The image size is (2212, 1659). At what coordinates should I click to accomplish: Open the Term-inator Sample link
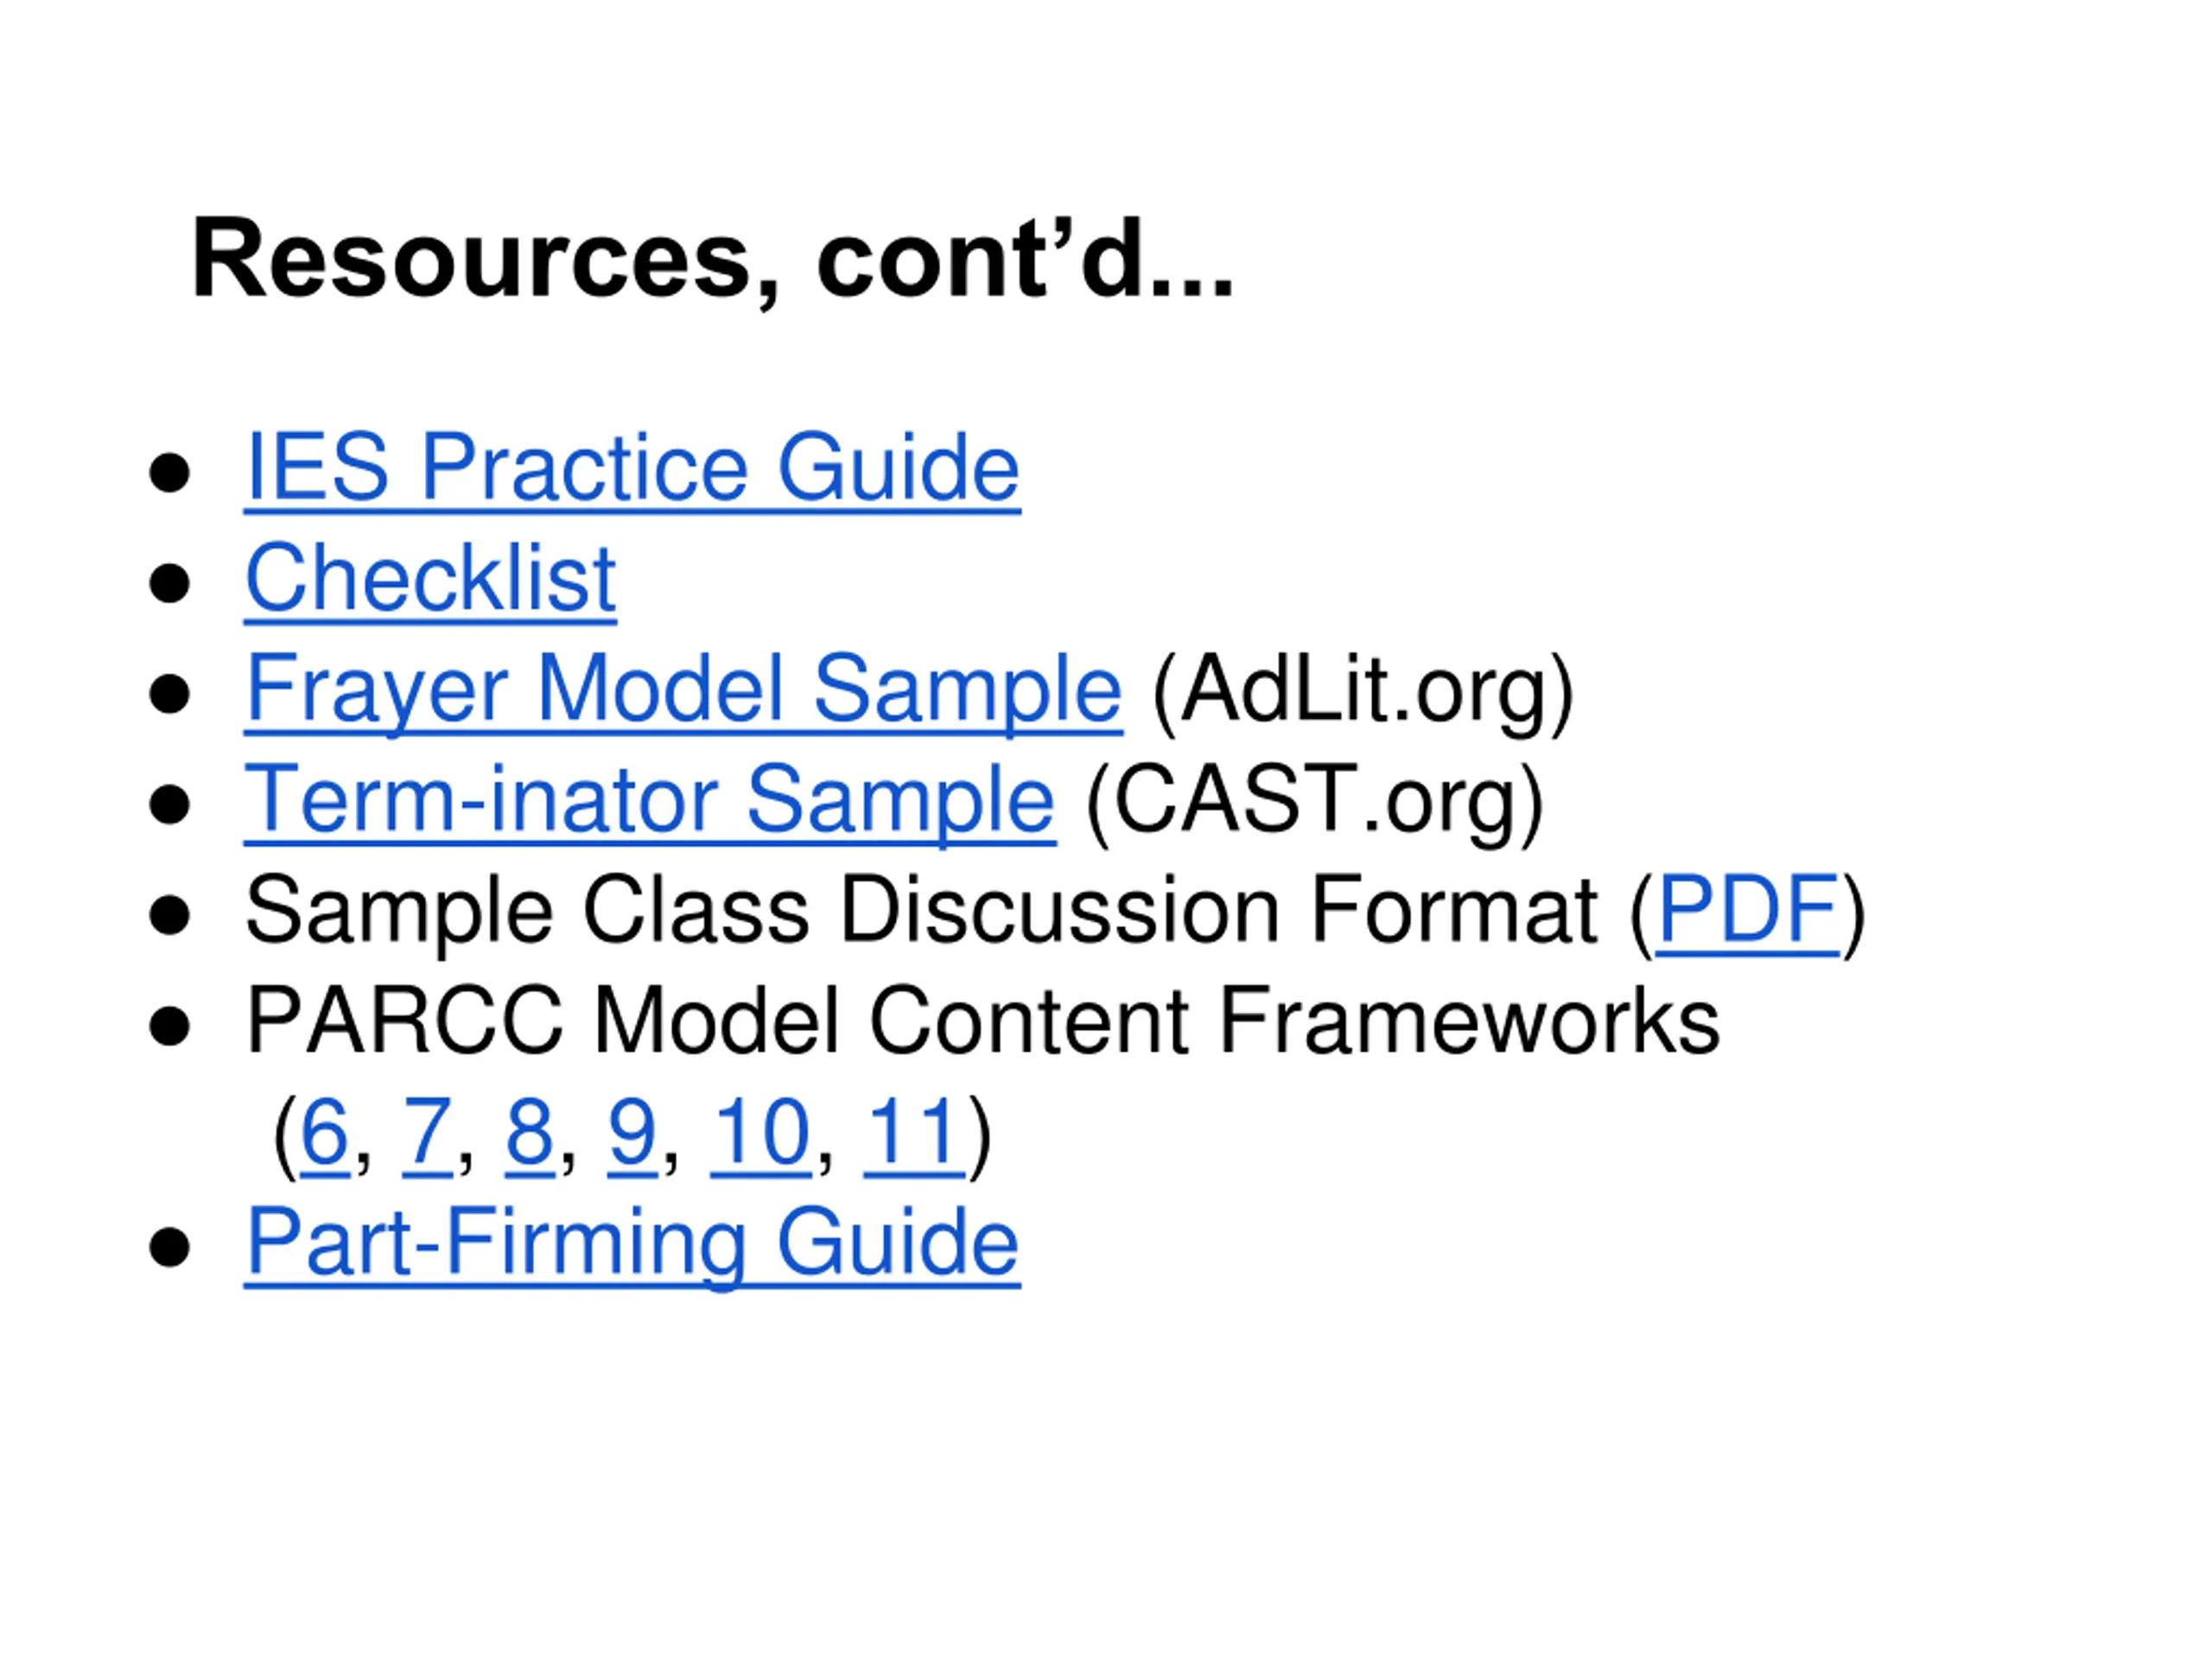(650, 801)
